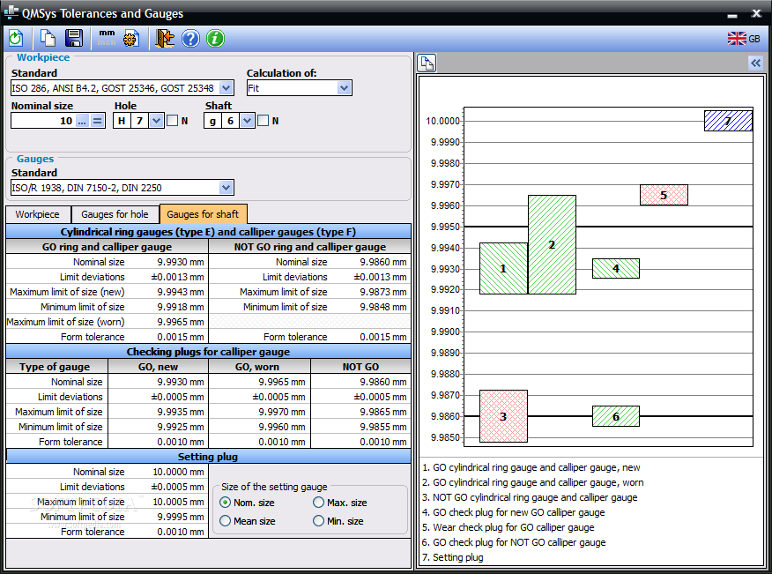The height and width of the screenshot is (574, 772).
Task: Click the '9.9965 mm' worn maximum limit value
Action: pyautogui.click(x=180, y=322)
